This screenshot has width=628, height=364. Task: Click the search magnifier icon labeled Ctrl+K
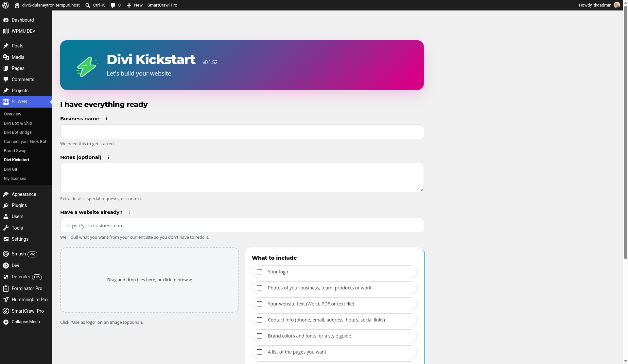[88, 5]
